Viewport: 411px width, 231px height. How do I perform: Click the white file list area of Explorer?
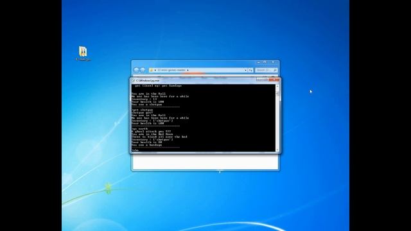[205, 162]
